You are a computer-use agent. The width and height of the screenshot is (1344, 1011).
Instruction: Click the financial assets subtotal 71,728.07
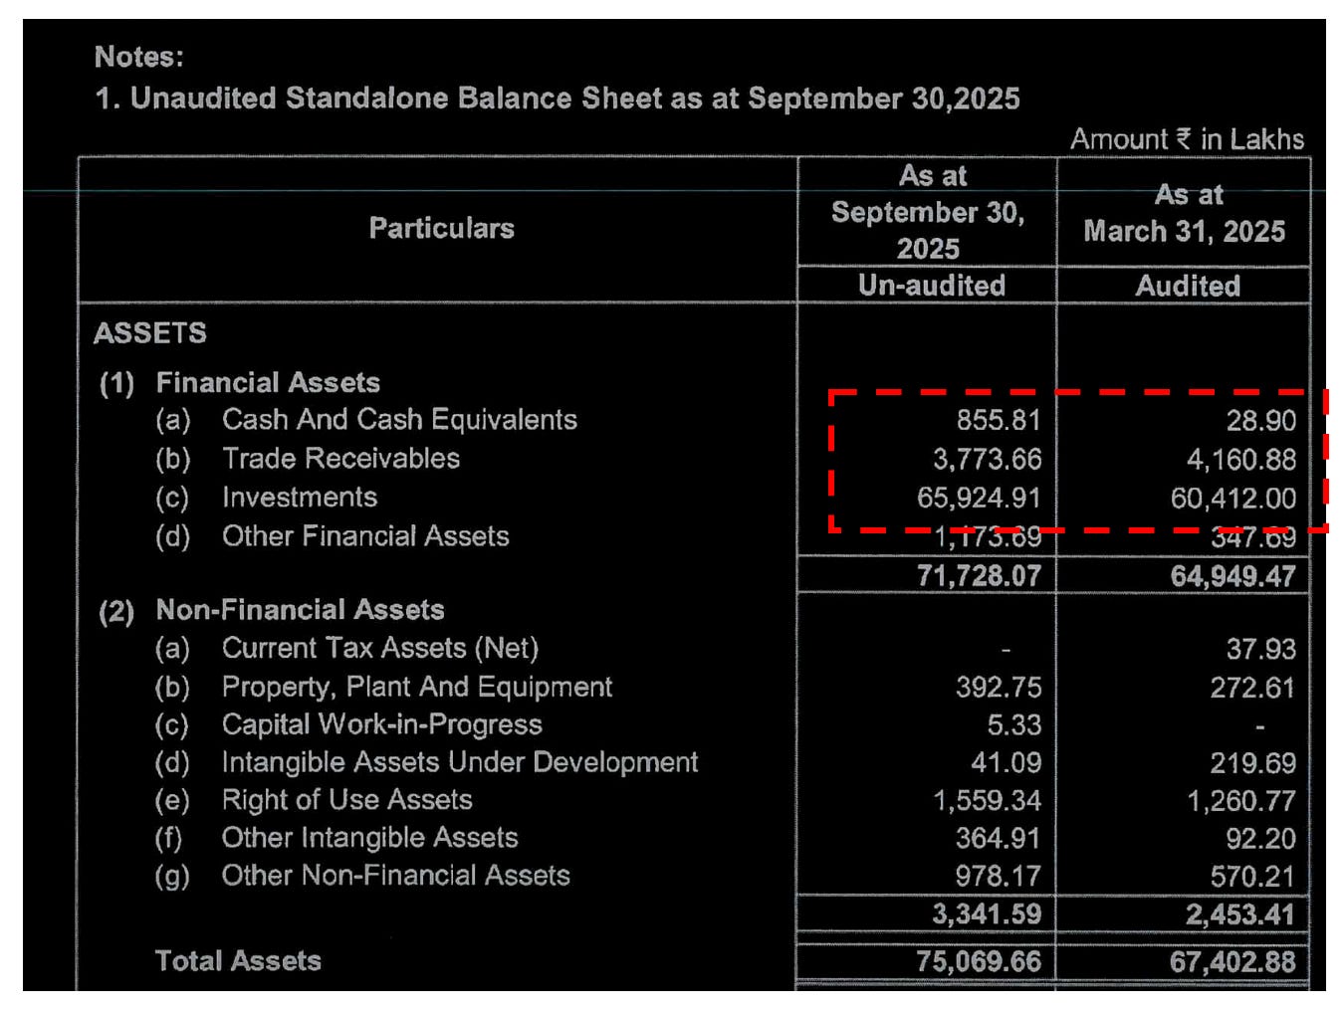coord(979,575)
